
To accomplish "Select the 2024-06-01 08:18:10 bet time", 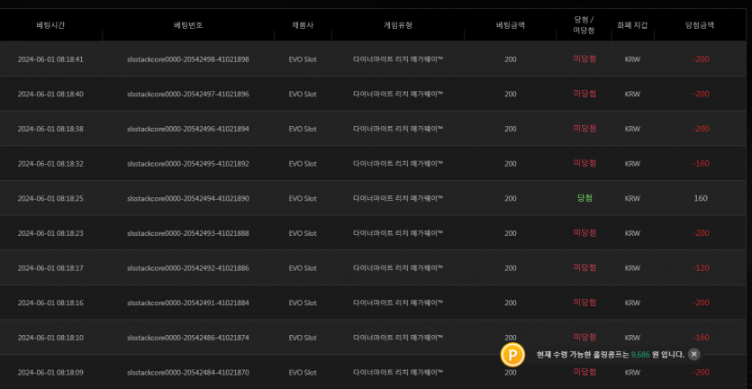I will coord(50,338).
